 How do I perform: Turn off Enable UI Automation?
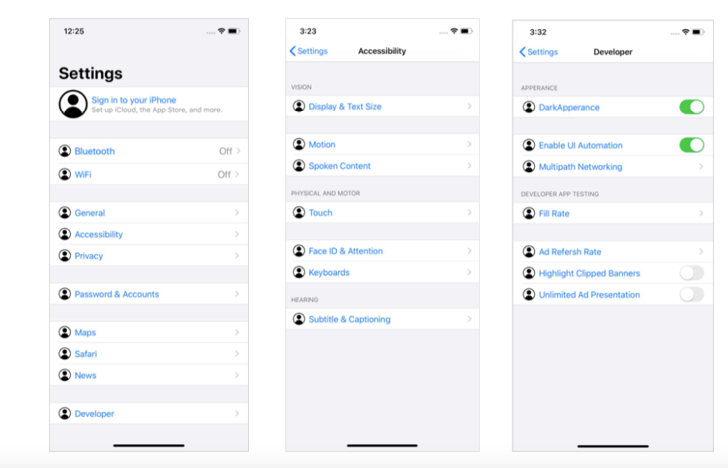(x=691, y=145)
